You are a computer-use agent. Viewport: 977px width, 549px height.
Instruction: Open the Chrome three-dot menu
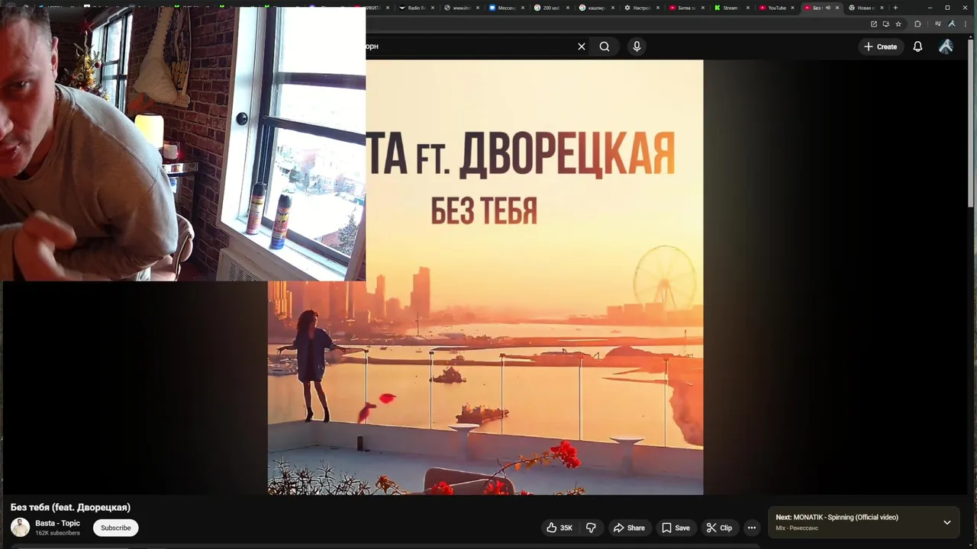[966, 24]
